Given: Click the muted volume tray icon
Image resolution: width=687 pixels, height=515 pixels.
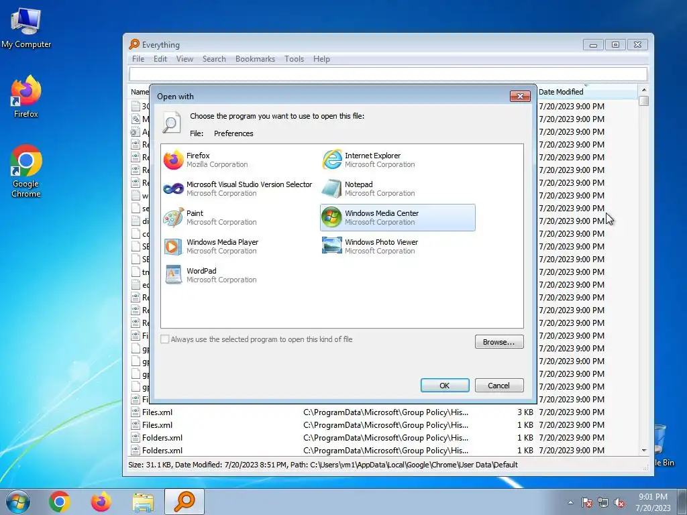Looking at the screenshot, I should click(x=619, y=503).
